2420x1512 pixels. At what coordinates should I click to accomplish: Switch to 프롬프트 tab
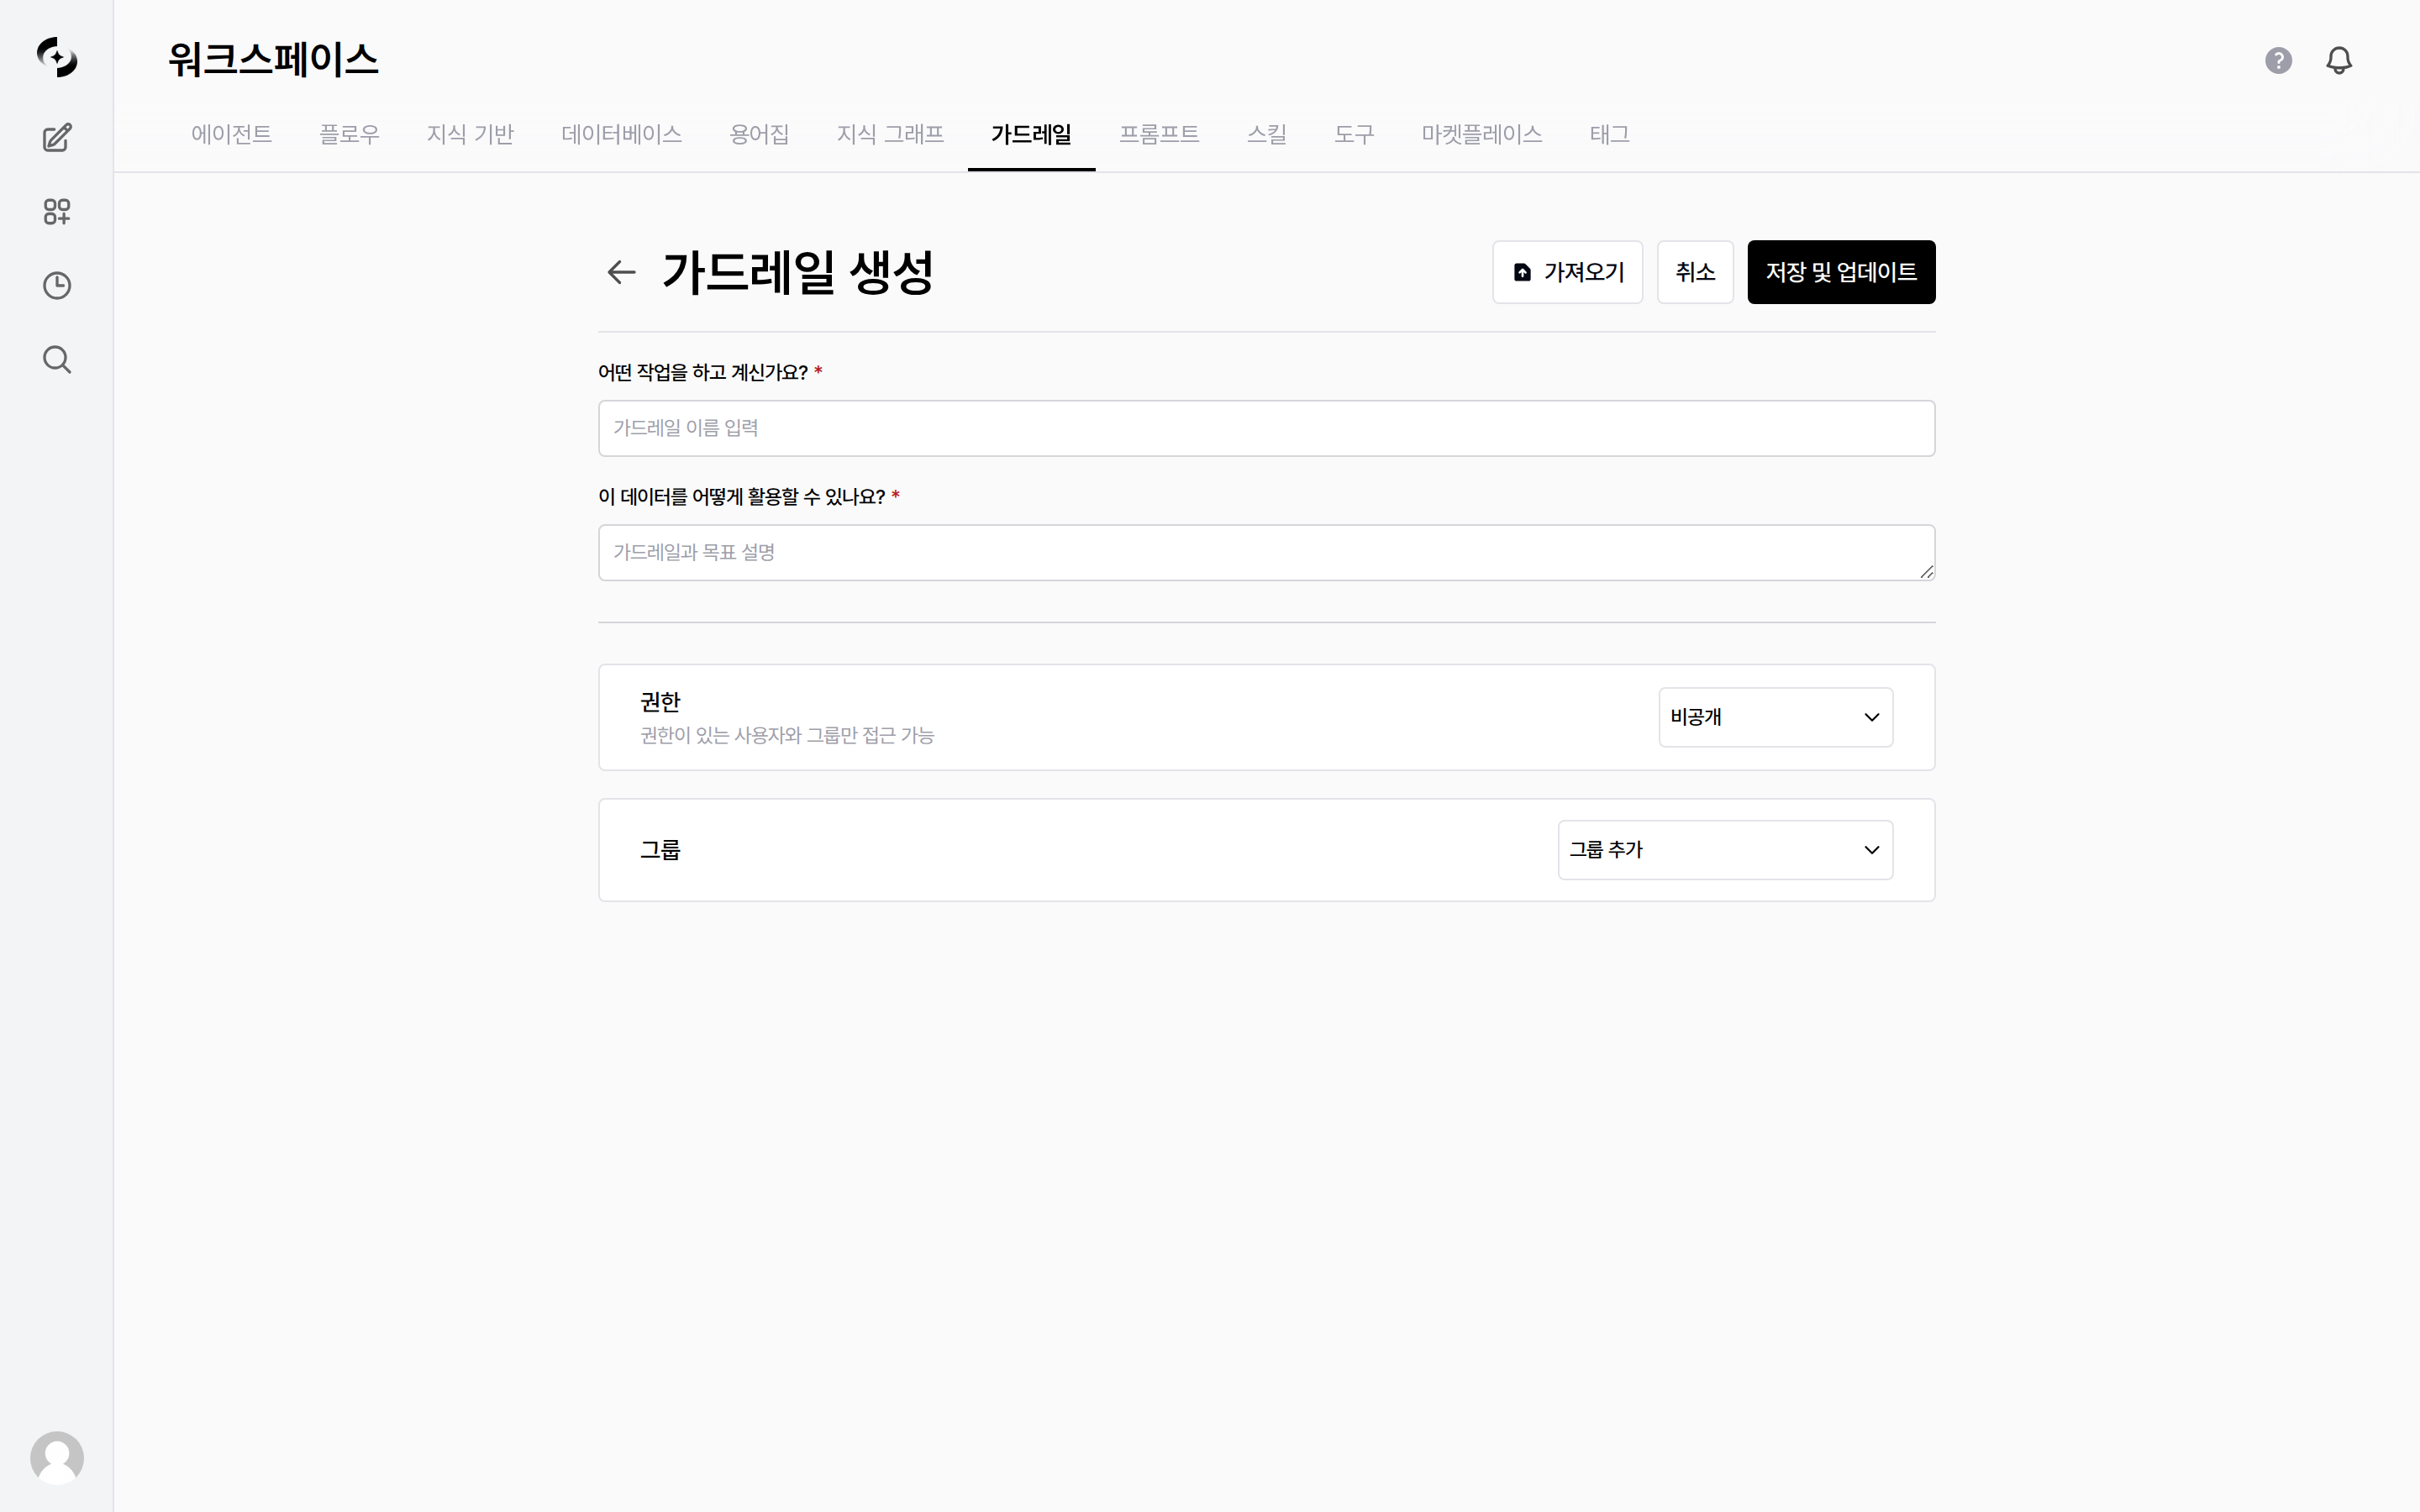click(1159, 134)
